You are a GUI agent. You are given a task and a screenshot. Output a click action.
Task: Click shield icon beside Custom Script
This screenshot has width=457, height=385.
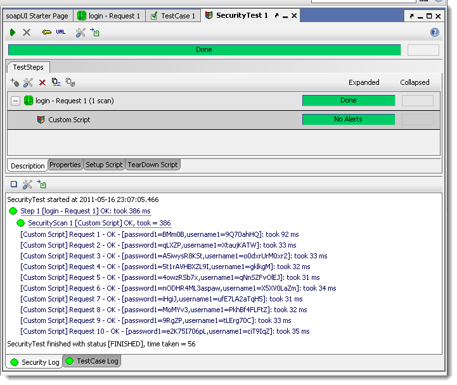click(x=41, y=120)
